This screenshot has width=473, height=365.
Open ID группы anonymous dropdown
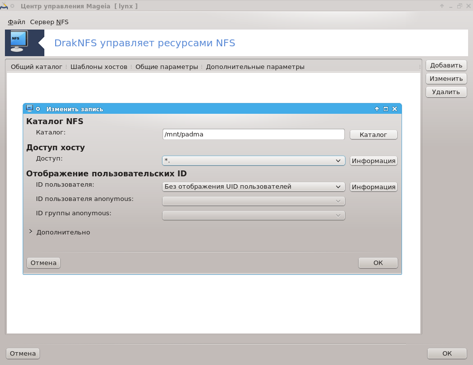click(x=253, y=215)
